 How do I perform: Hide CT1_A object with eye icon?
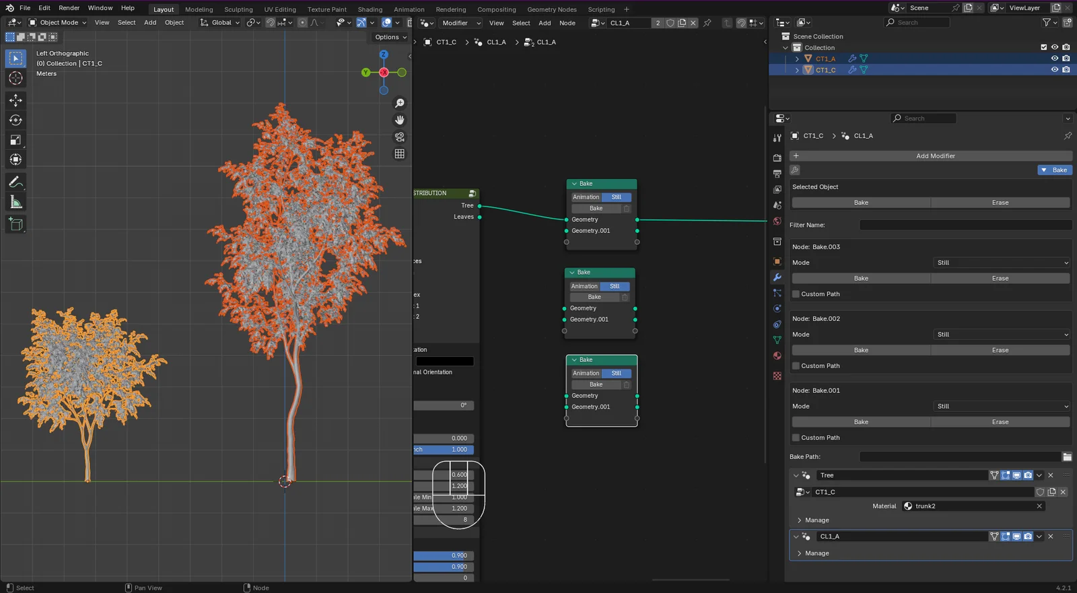coord(1055,59)
